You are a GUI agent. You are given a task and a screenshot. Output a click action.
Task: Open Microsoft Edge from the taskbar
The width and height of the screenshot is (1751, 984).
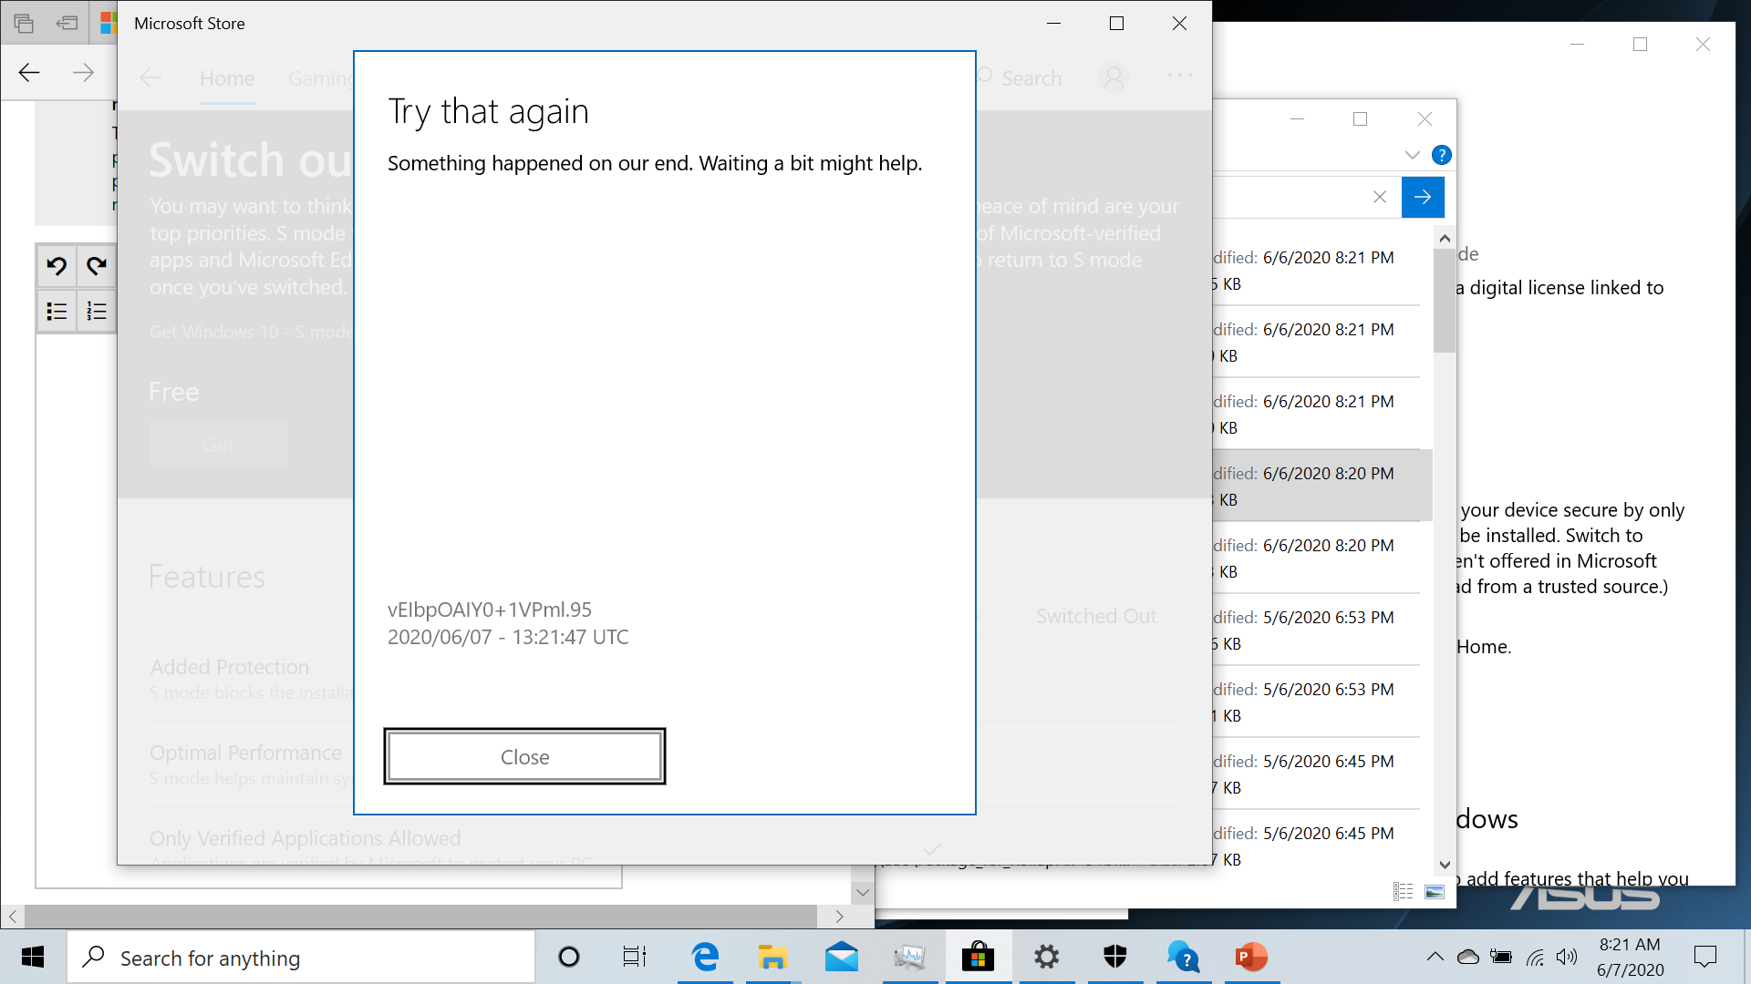(x=705, y=957)
